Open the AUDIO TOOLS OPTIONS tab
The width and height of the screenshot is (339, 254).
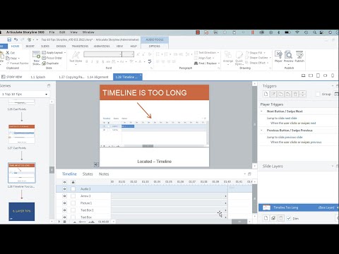155,46
